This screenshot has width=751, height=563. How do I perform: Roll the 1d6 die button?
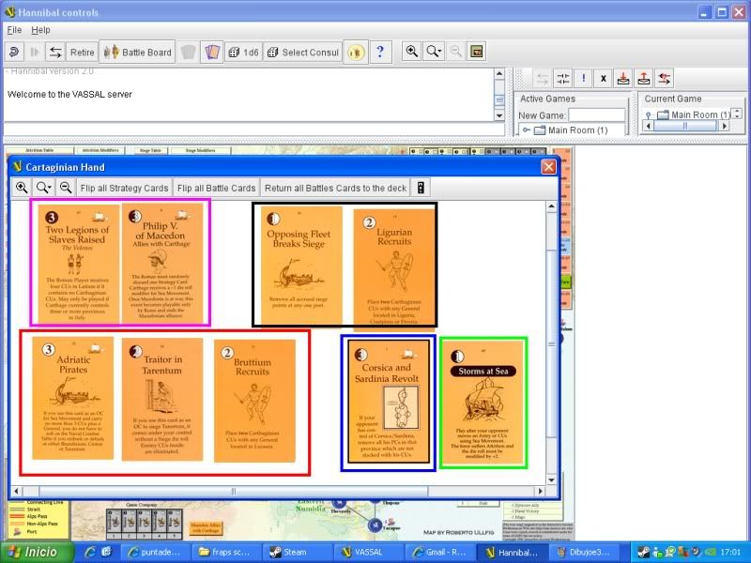[243, 52]
